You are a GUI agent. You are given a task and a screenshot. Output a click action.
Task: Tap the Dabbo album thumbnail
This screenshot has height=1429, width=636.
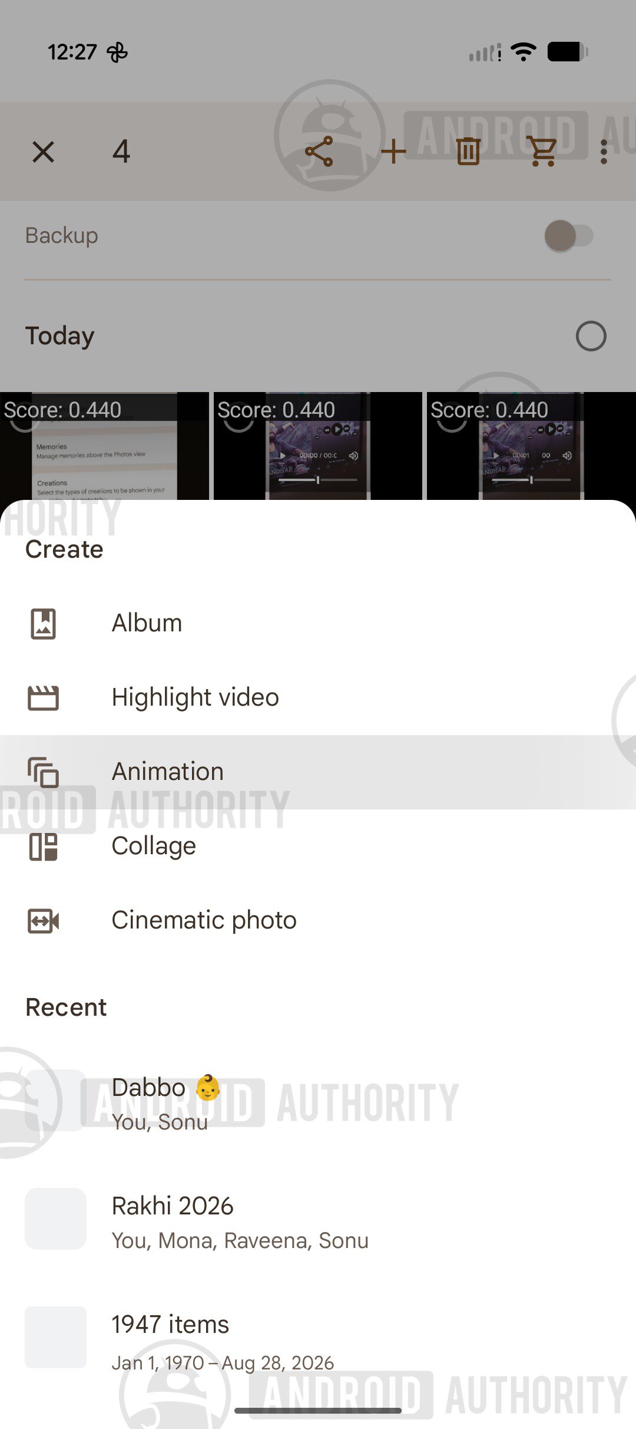tap(55, 1101)
